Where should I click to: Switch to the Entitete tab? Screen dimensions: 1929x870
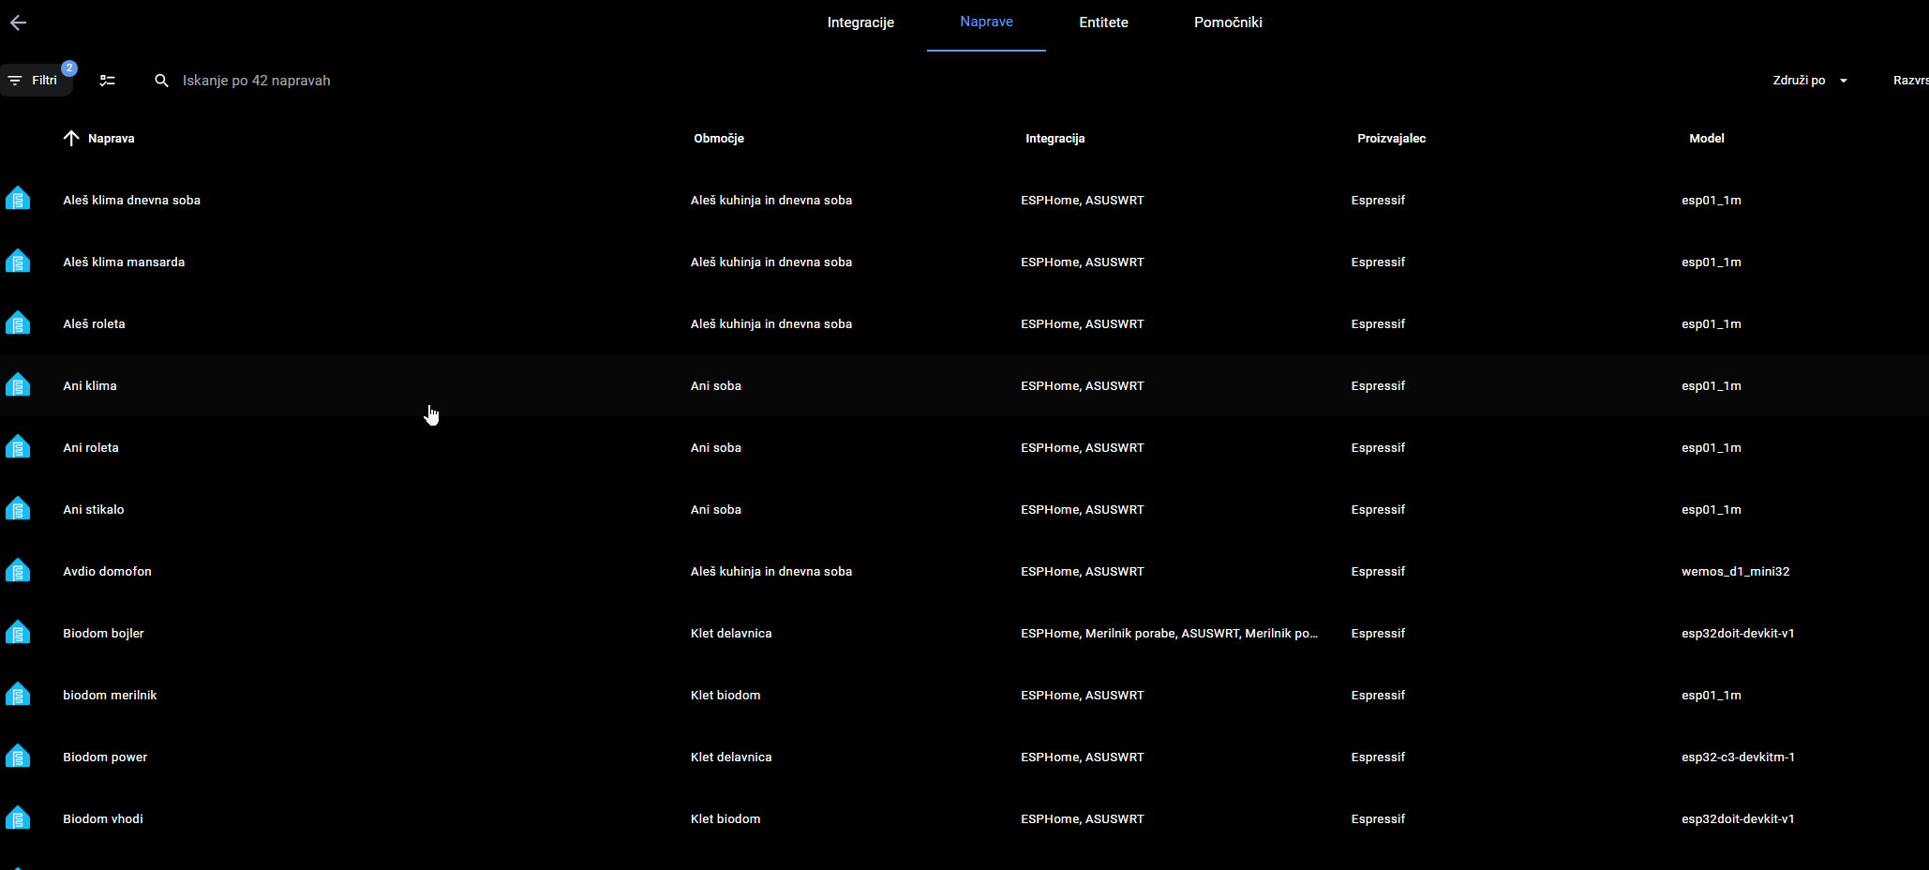coord(1103,22)
